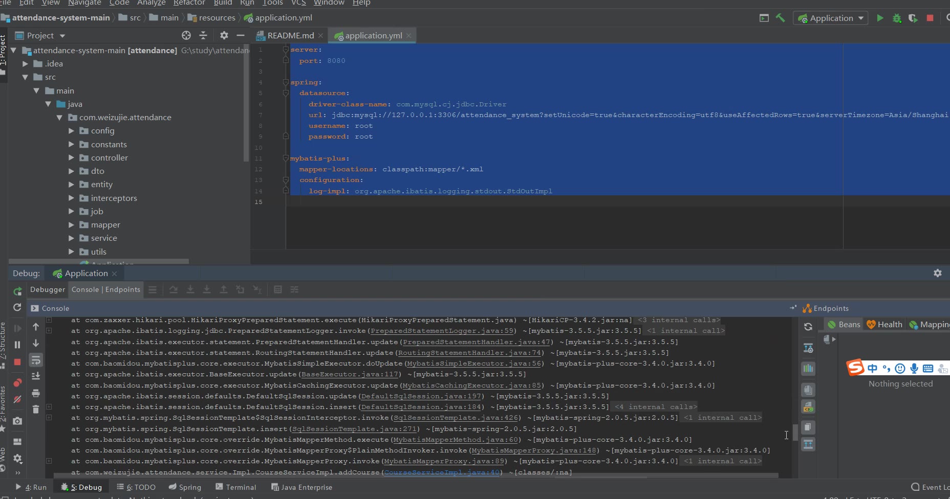The height and width of the screenshot is (499, 950).
Task: Rerun Application in the Debug panel
Action: coord(17,291)
